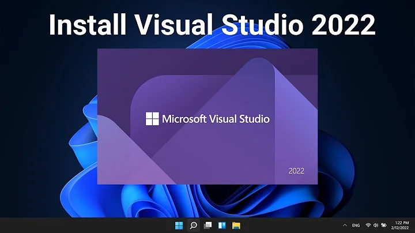
Task: Open the volume speaker icon
Action: pos(376,226)
